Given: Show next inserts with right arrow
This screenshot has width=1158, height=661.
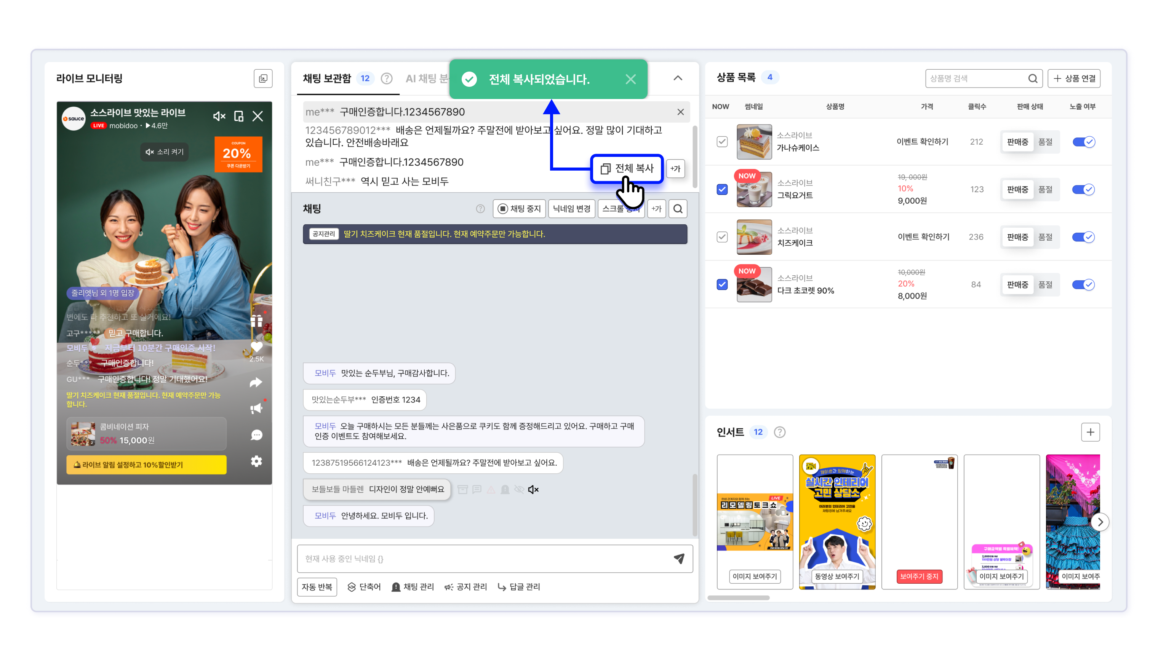Looking at the screenshot, I should [1100, 522].
